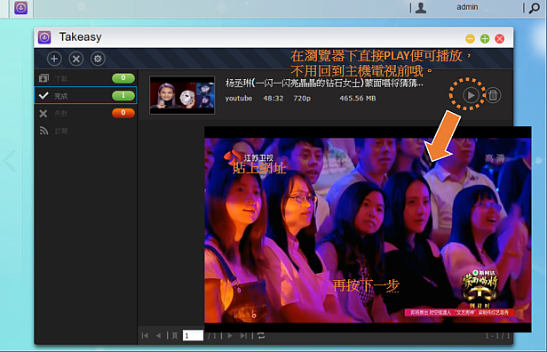Viewport: 547px width, 352px height.
Task: Go to first page in pager
Action: pyautogui.click(x=145, y=336)
